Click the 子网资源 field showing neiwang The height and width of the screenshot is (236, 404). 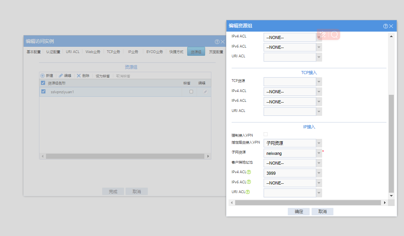pos(290,153)
